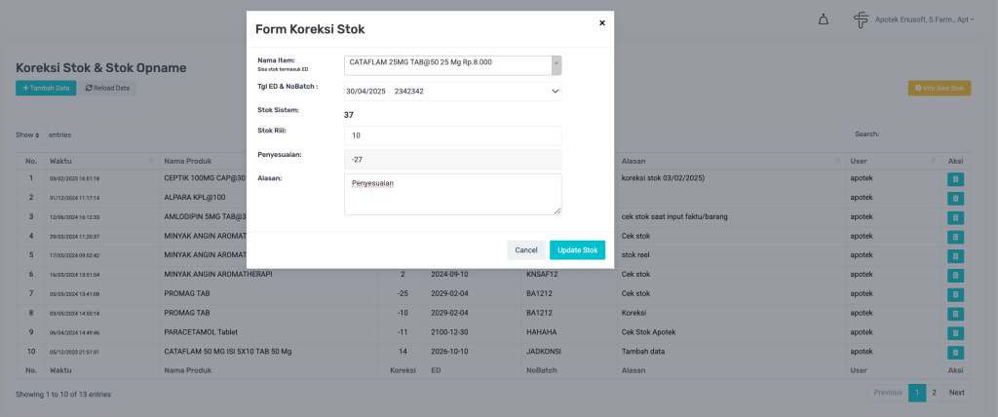Delete the CEPTIK 100MG row entry
The height and width of the screenshot is (417, 998).
coord(955,179)
